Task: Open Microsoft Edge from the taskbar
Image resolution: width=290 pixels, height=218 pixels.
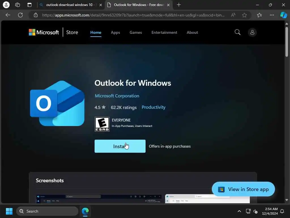Action: [85, 211]
